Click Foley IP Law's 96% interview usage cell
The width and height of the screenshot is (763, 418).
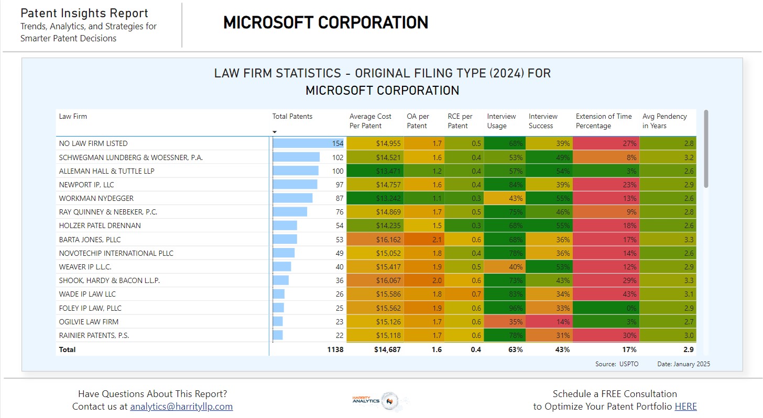tap(504, 308)
